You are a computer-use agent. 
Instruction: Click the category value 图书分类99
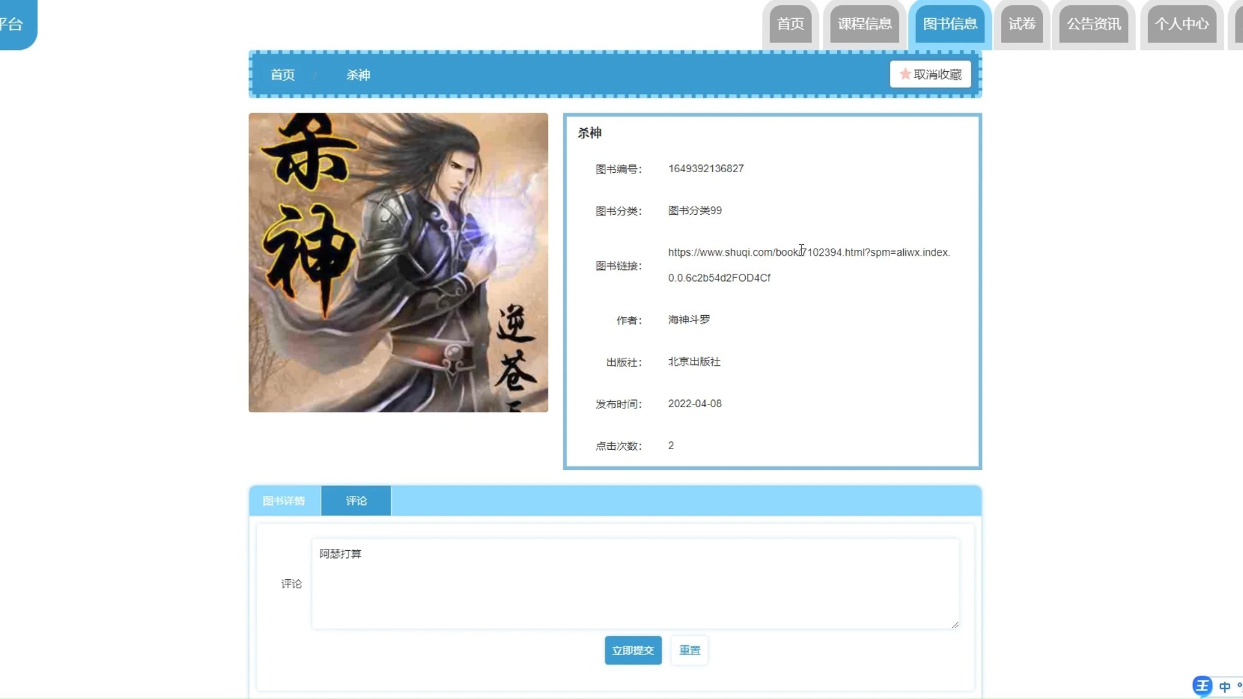point(695,211)
